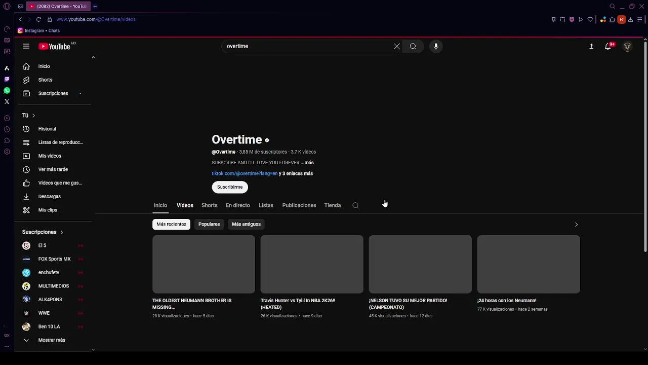Image resolution: width=648 pixels, height=365 pixels.
Task: Expand the Suscripciones section heading
Action: 43,232
